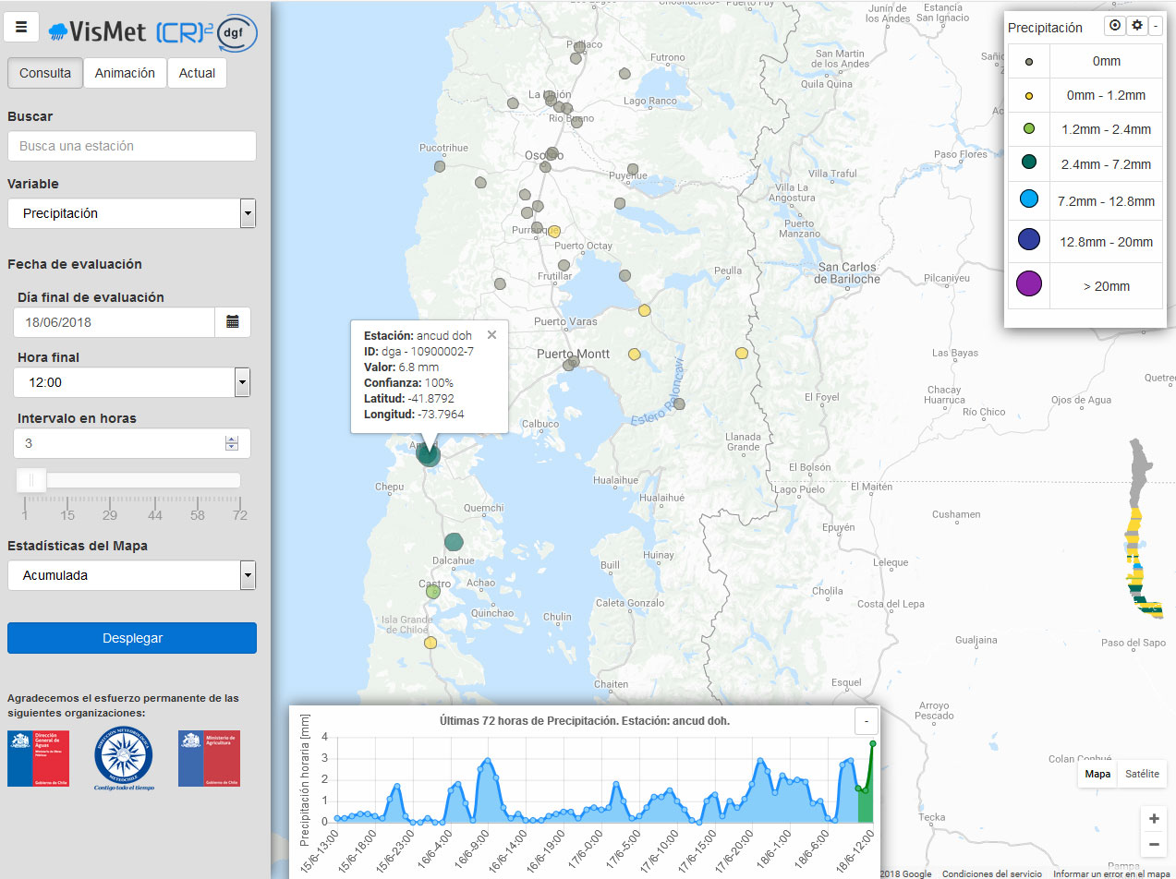Open the calendar date picker
Screen dimensions: 1176x879
coord(232,322)
